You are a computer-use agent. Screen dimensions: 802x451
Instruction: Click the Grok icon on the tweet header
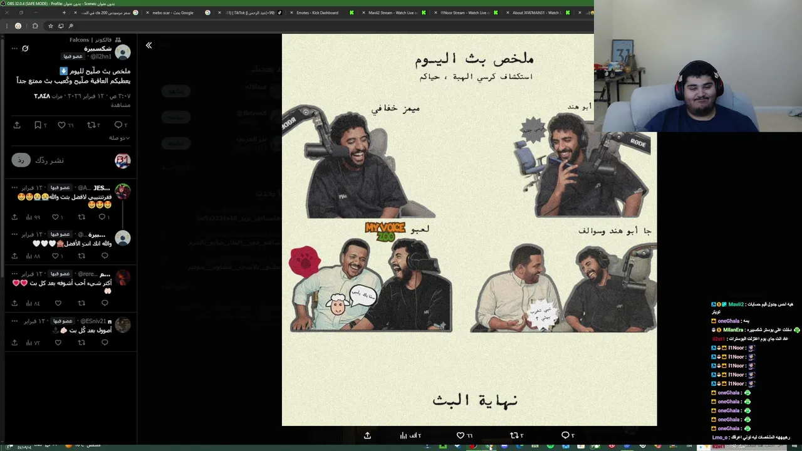click(25, 49)
